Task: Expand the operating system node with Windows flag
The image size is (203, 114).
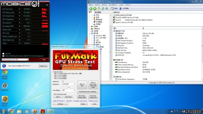Action: (x=89, y=29)
